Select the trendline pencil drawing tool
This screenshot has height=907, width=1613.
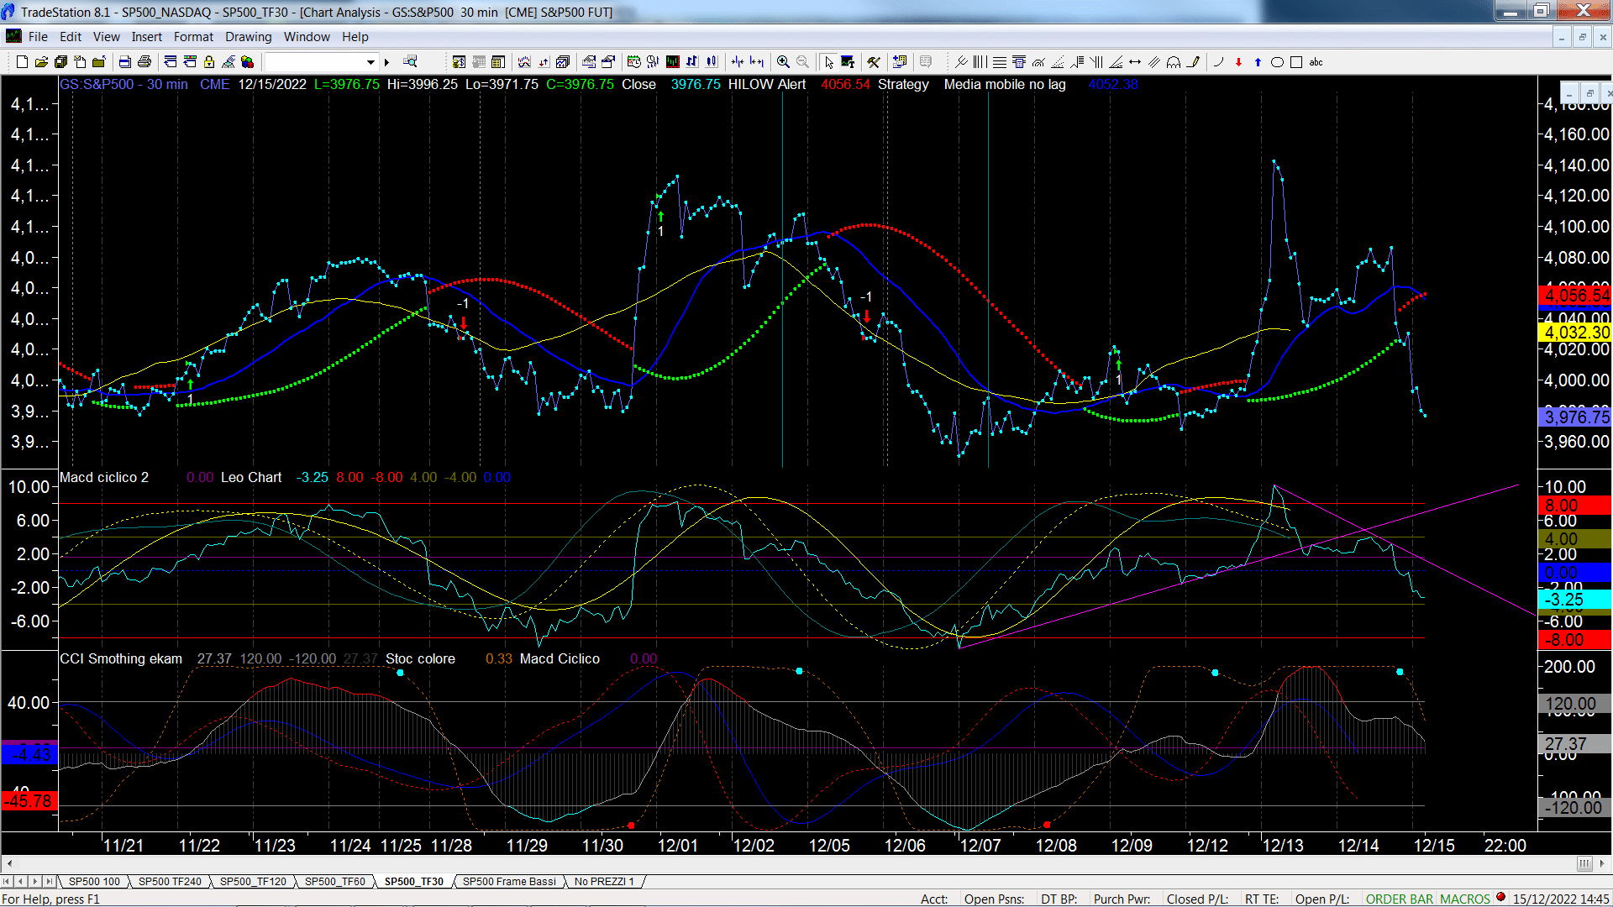1193,62
